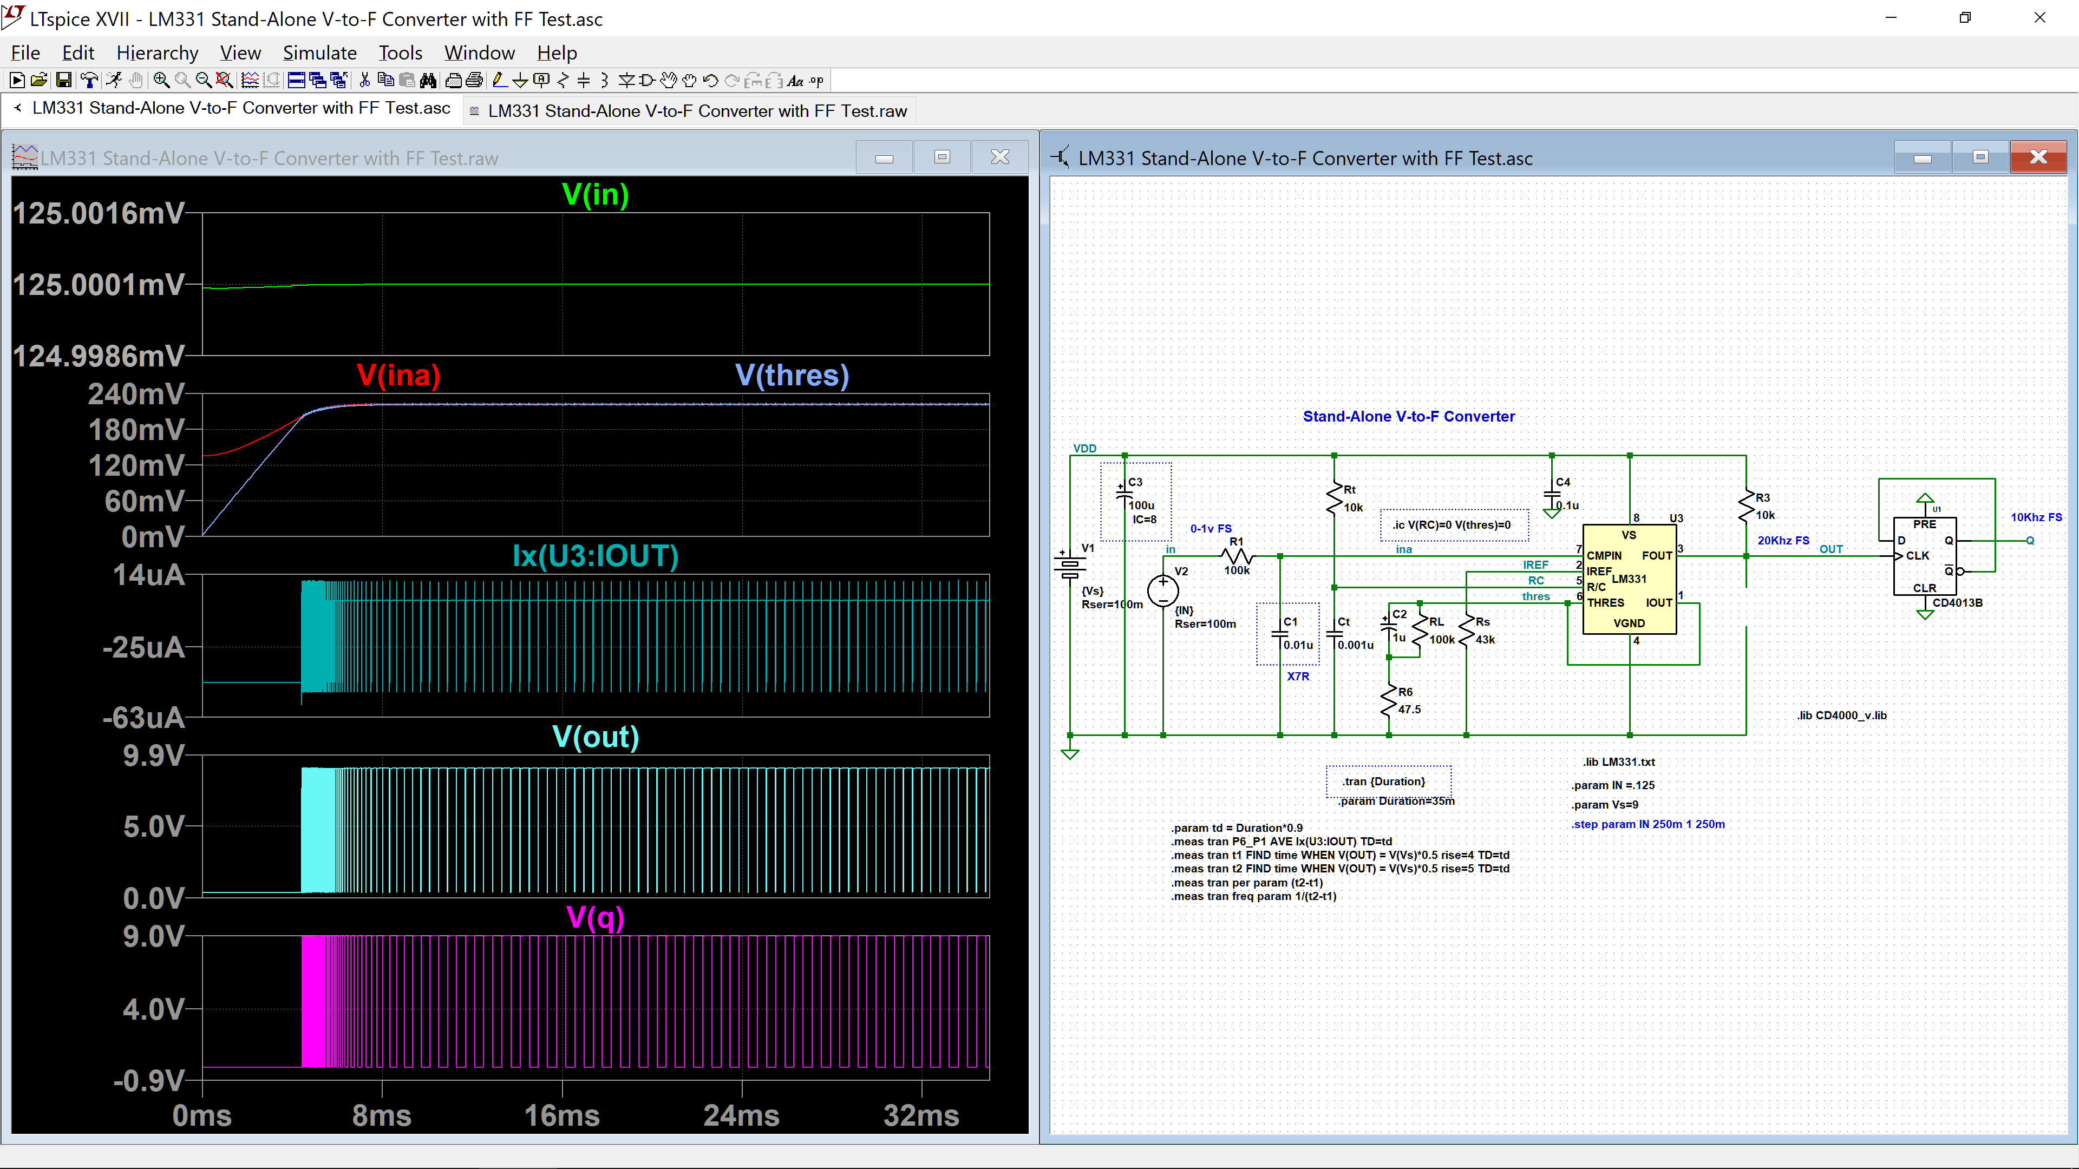2079x1169 pixels.
Task: Tile windows vertically using the toolbar icon
Action: (x=318, y=81)
